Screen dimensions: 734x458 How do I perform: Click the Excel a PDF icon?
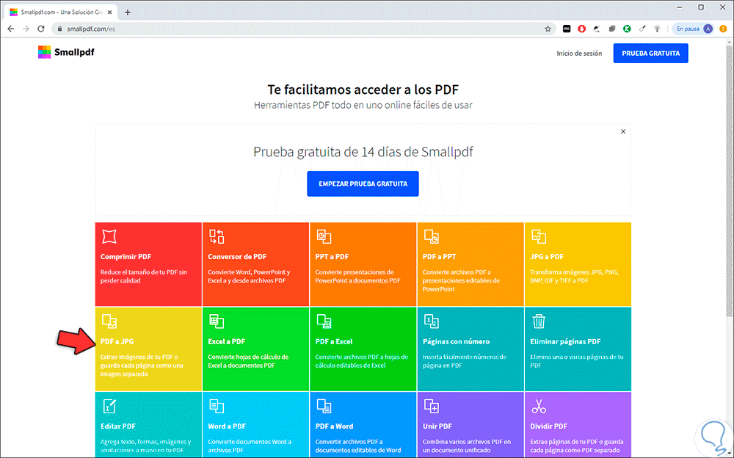(217, 321)
